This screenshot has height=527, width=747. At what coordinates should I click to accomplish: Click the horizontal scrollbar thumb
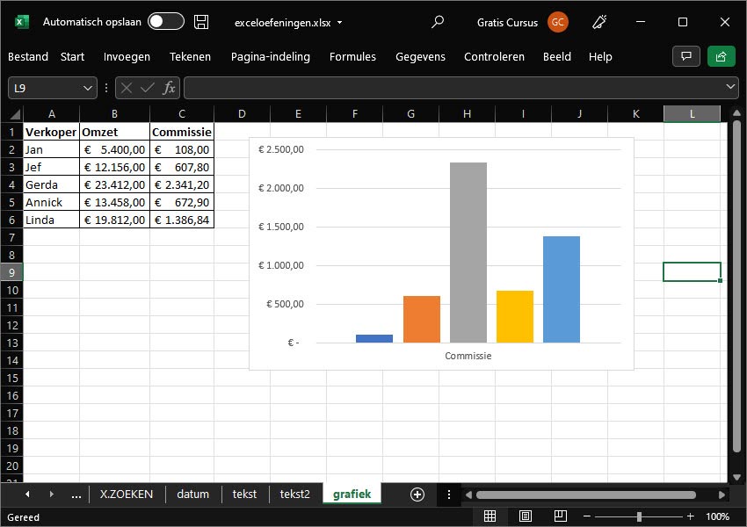[x=586, y=495]
